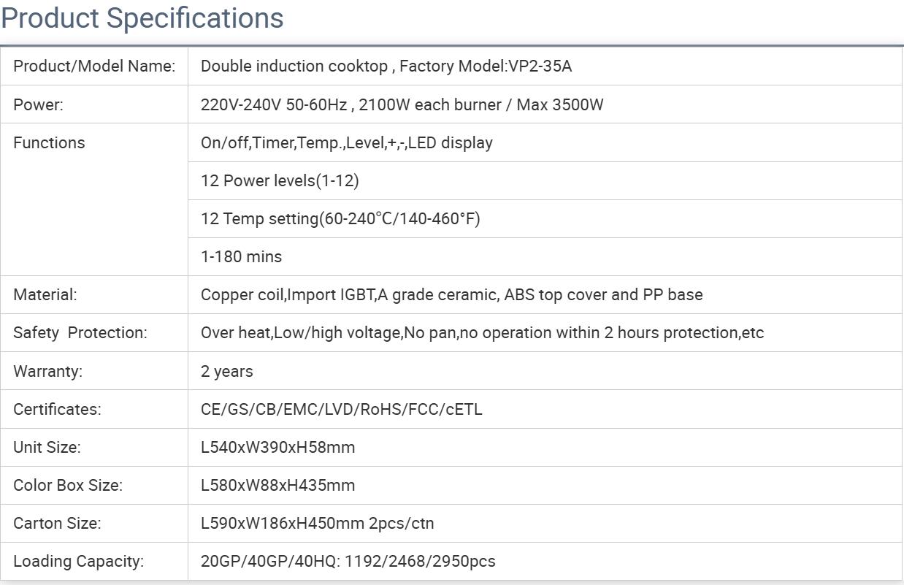Click the Product Specifications heading
The height and width of the screenshot is (585, 904).
[142, 18]
